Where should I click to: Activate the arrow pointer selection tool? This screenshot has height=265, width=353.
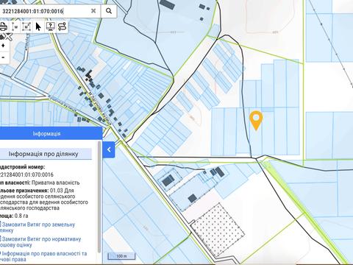pyautogui.click(x=38, y=26)
